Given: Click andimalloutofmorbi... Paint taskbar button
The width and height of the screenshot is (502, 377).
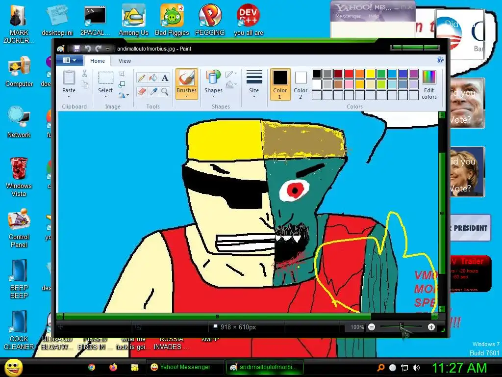Looking at the screenshot, I should pos(264,367).
